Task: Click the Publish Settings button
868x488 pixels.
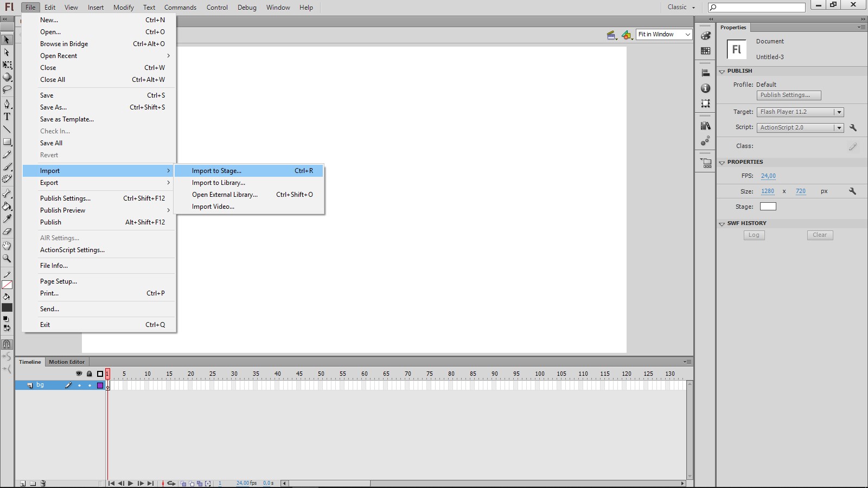Action: (x=788, y=95)
